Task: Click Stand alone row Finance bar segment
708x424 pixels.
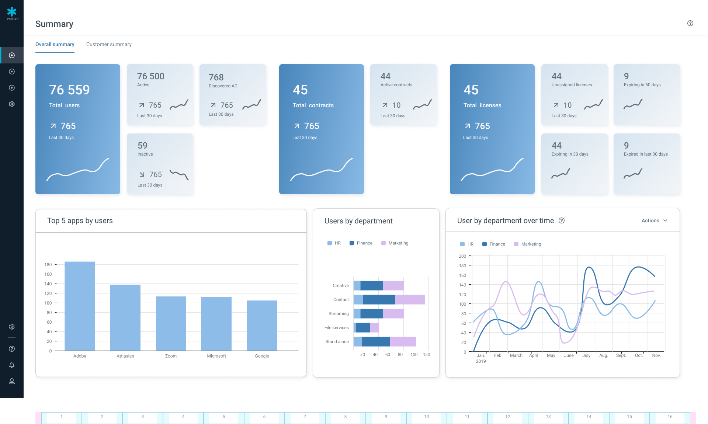Action: (376, 341)
